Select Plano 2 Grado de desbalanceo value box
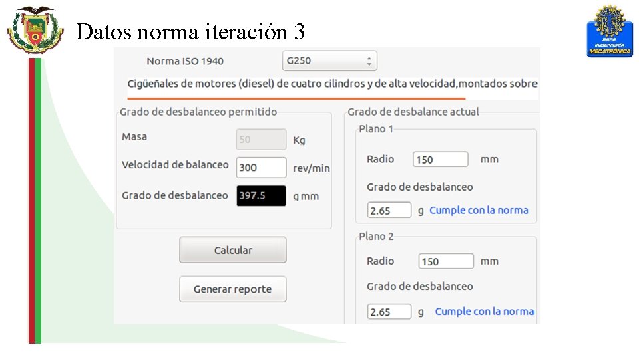Viewport: 639px width, 359px height. [389, 312]
